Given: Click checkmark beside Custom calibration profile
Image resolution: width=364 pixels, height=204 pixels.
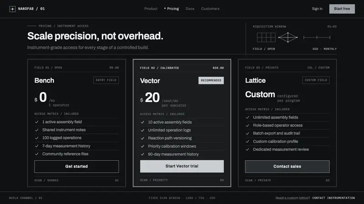Looking at the screenshot, I should point(248,141).
